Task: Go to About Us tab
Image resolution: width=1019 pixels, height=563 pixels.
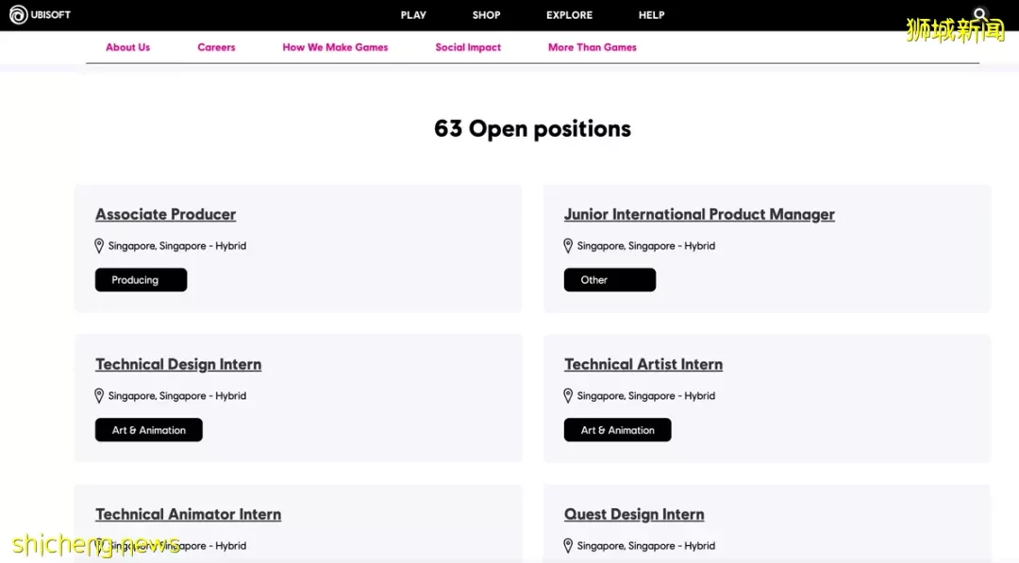Action: pos(128,47)
